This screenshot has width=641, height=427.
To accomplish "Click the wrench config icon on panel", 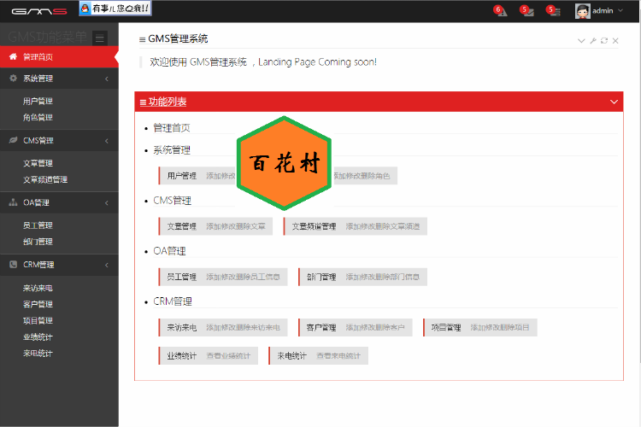I will pyautogui.click(x=593, y=40).
